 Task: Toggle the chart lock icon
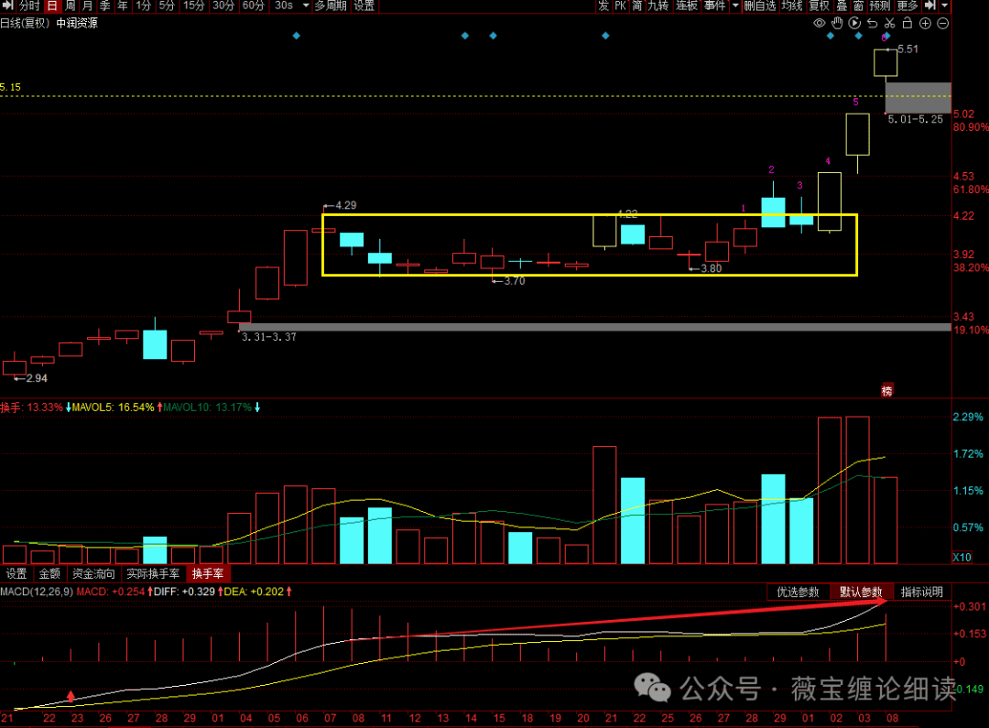907,23
